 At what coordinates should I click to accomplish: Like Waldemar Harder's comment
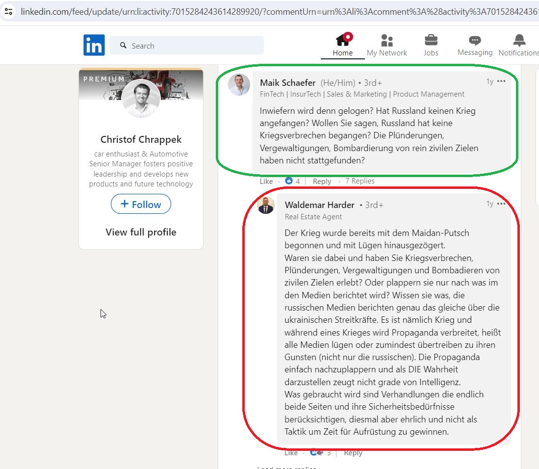click(x=291, y=453)
